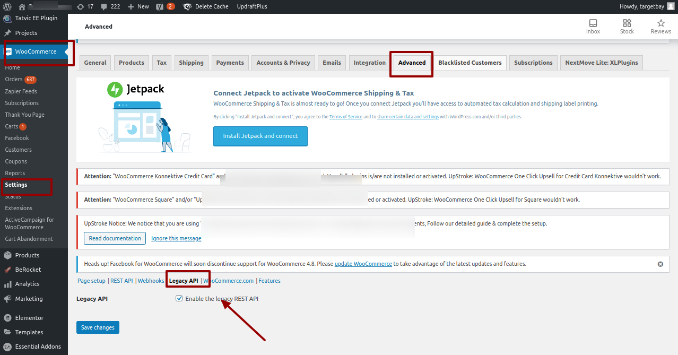Screen dimensions: 678x355
Task: Open share certain data and settings link
Action: tap(408, 117)
